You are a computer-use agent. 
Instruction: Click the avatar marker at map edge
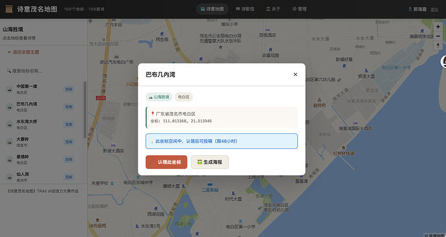click(x=443, y=62)
